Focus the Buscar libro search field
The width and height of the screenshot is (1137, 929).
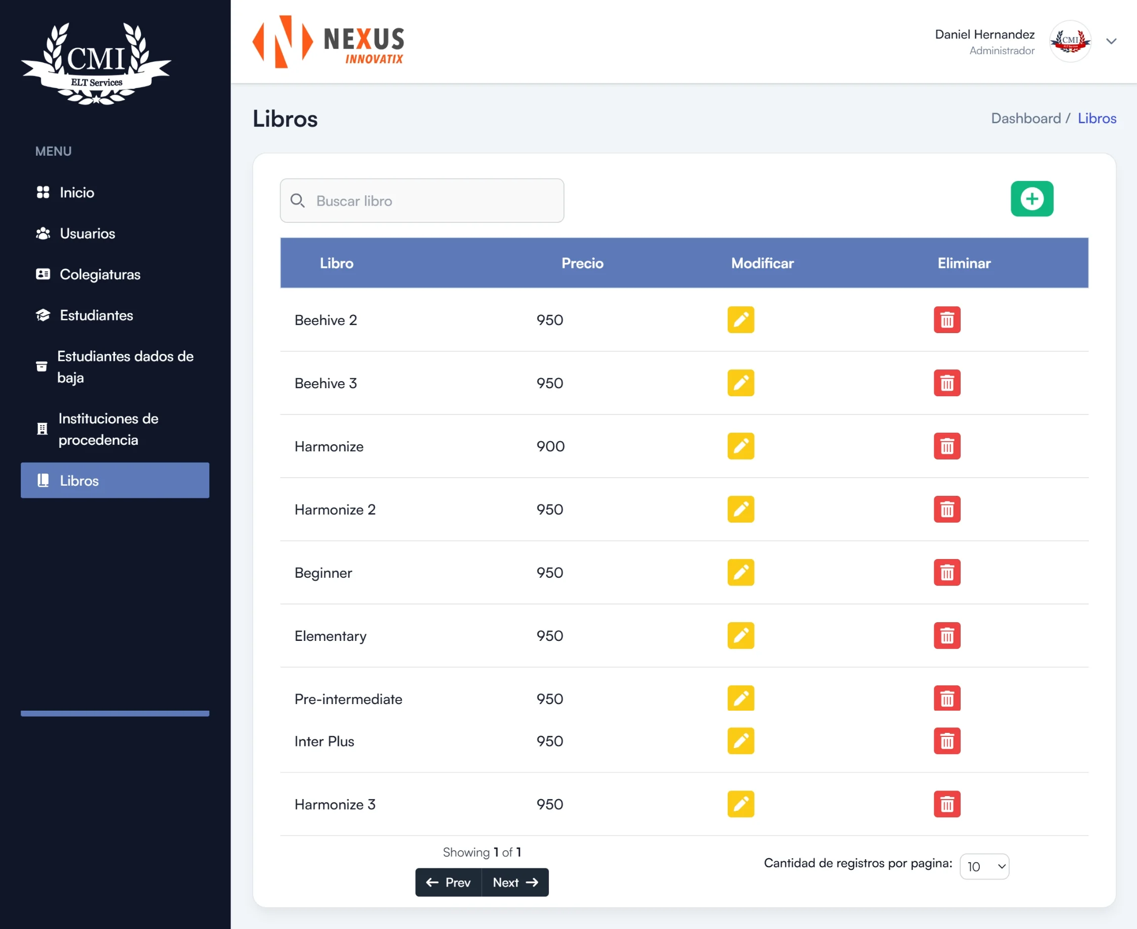point(421,201)
